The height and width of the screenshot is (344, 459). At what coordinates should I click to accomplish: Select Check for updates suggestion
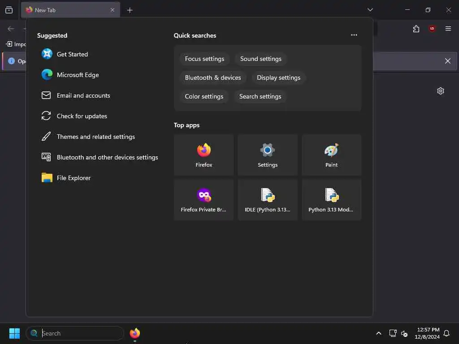point(82,116)
